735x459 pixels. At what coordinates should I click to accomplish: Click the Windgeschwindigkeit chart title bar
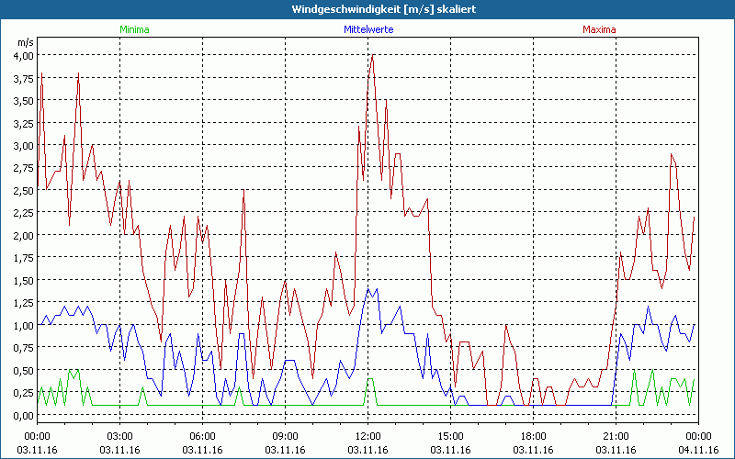367,9
